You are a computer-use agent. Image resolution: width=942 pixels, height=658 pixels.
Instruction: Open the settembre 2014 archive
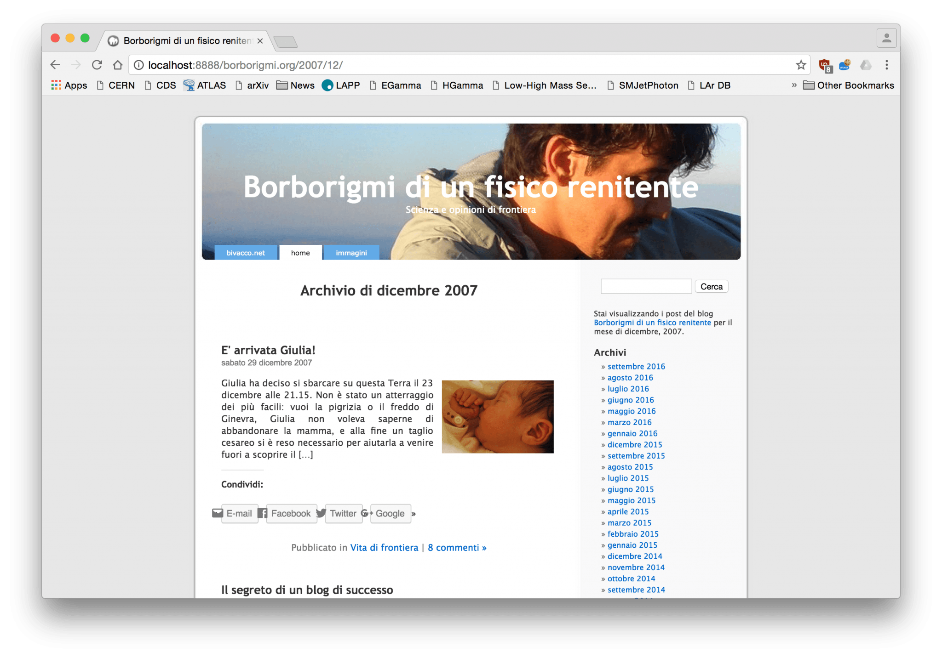coord(636,590)
